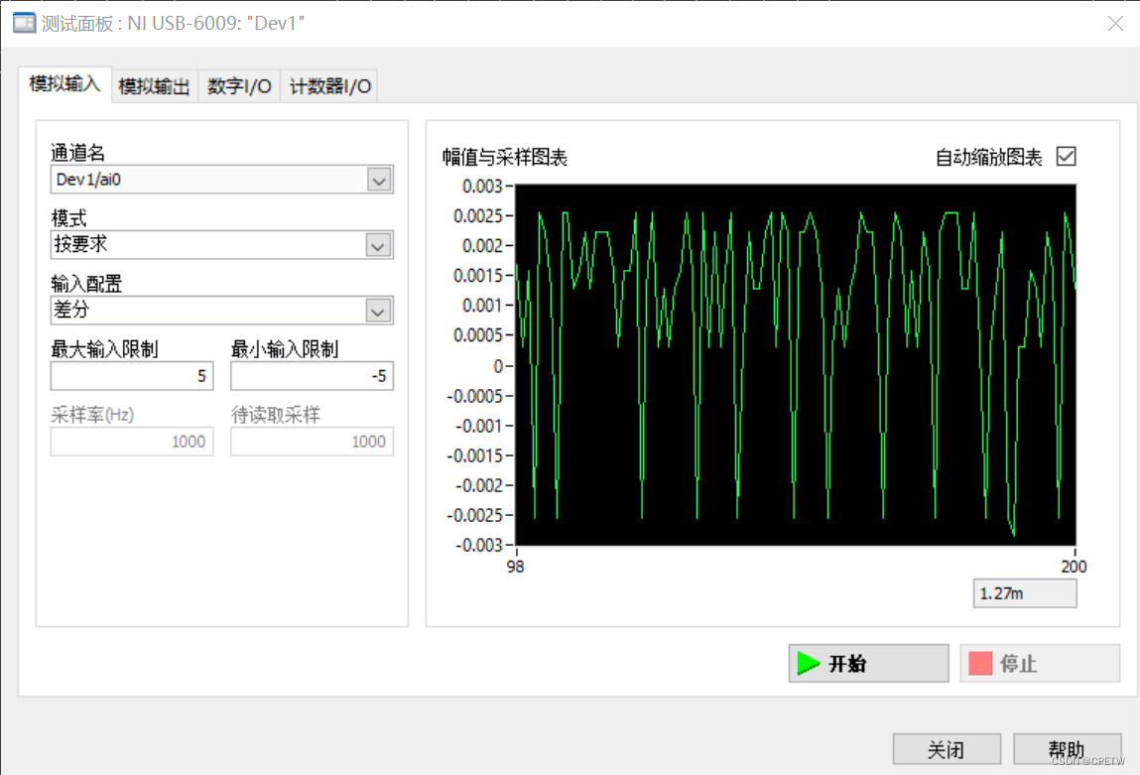This screenshot has width=1140, height=775.
Task: Click the 1.27m value readout box
Action: point(1025,593)
